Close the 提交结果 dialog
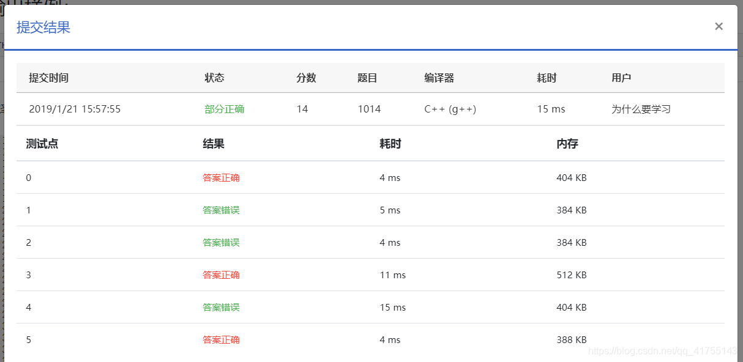This screenshot has width=743, height=362. coord(719,26)
